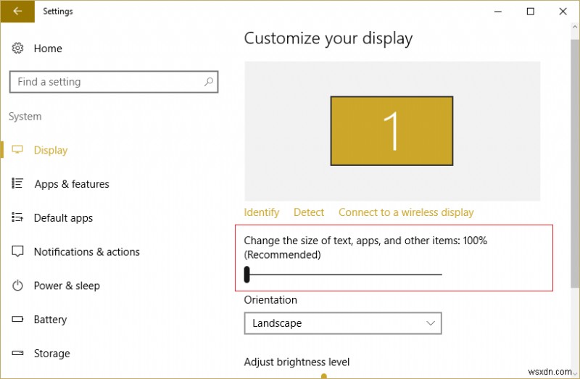Click the Power & sleep icon
Screen dimensions: 580x379
click(18, 286)
